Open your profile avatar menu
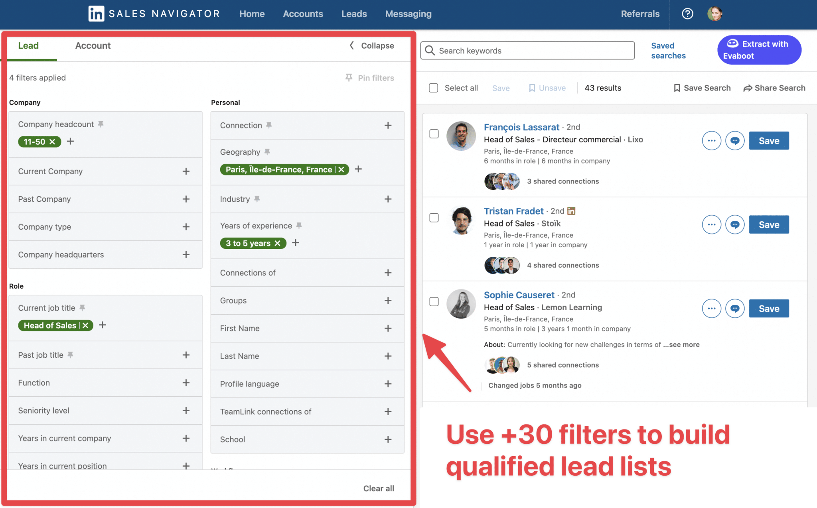 715,14
